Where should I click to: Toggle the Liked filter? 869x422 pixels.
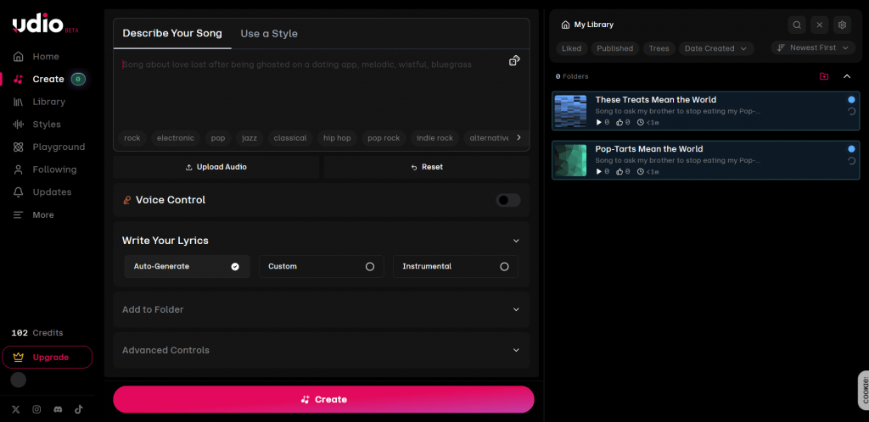[x=571, y=48]
